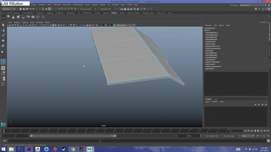Click the Play forwards button

click(258, 131)
